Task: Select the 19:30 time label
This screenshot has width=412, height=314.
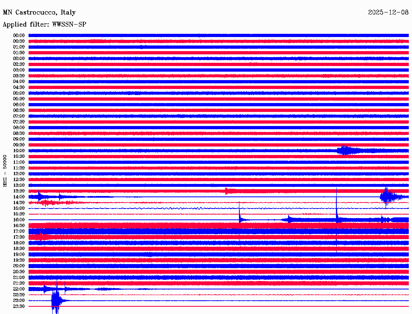Action: click(19, 260)
